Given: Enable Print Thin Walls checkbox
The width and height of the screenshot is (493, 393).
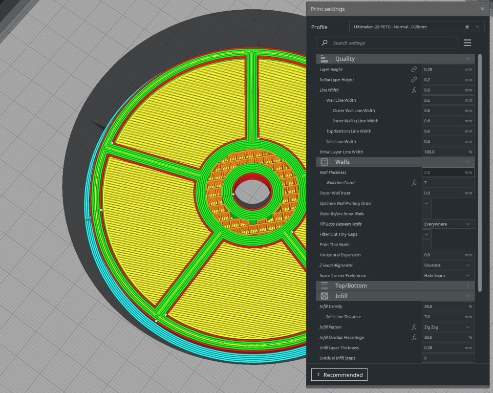Looking at the screenshot, I should click(x=426, y=245).
